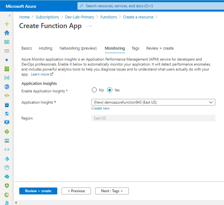Open All resources green grid icon
The height and width of the screenshot is (205, 224).
[7, 69]
